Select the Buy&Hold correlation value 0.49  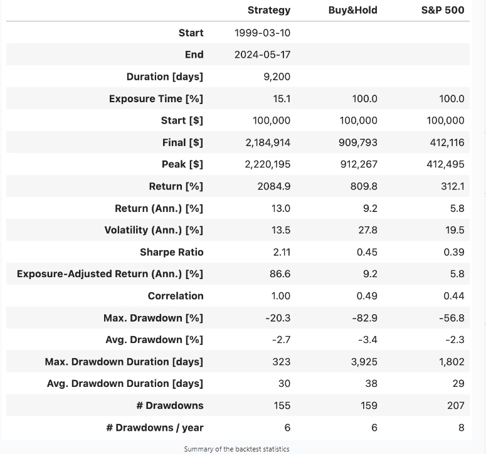tap(367, 296)
